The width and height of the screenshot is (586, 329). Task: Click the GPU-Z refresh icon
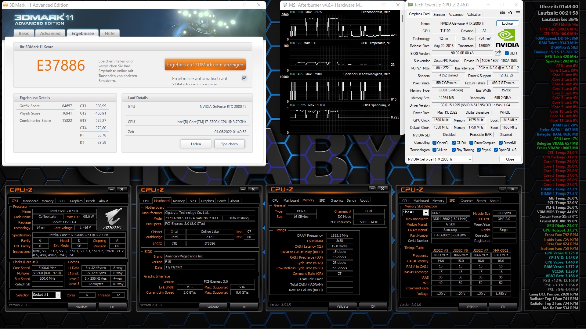point(510,13)
